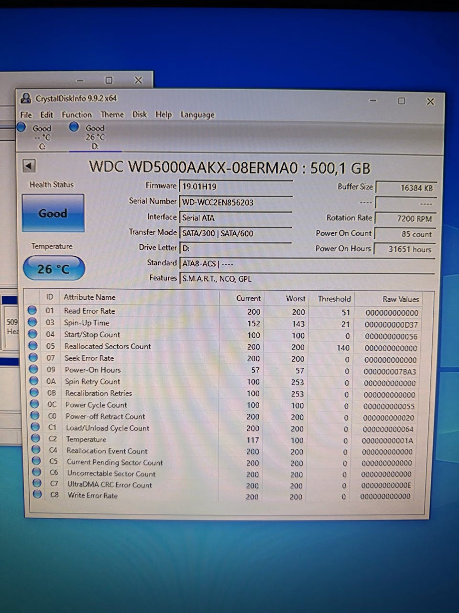Open the Edit menu
The image size is (459, 613).
click(46, 115)
